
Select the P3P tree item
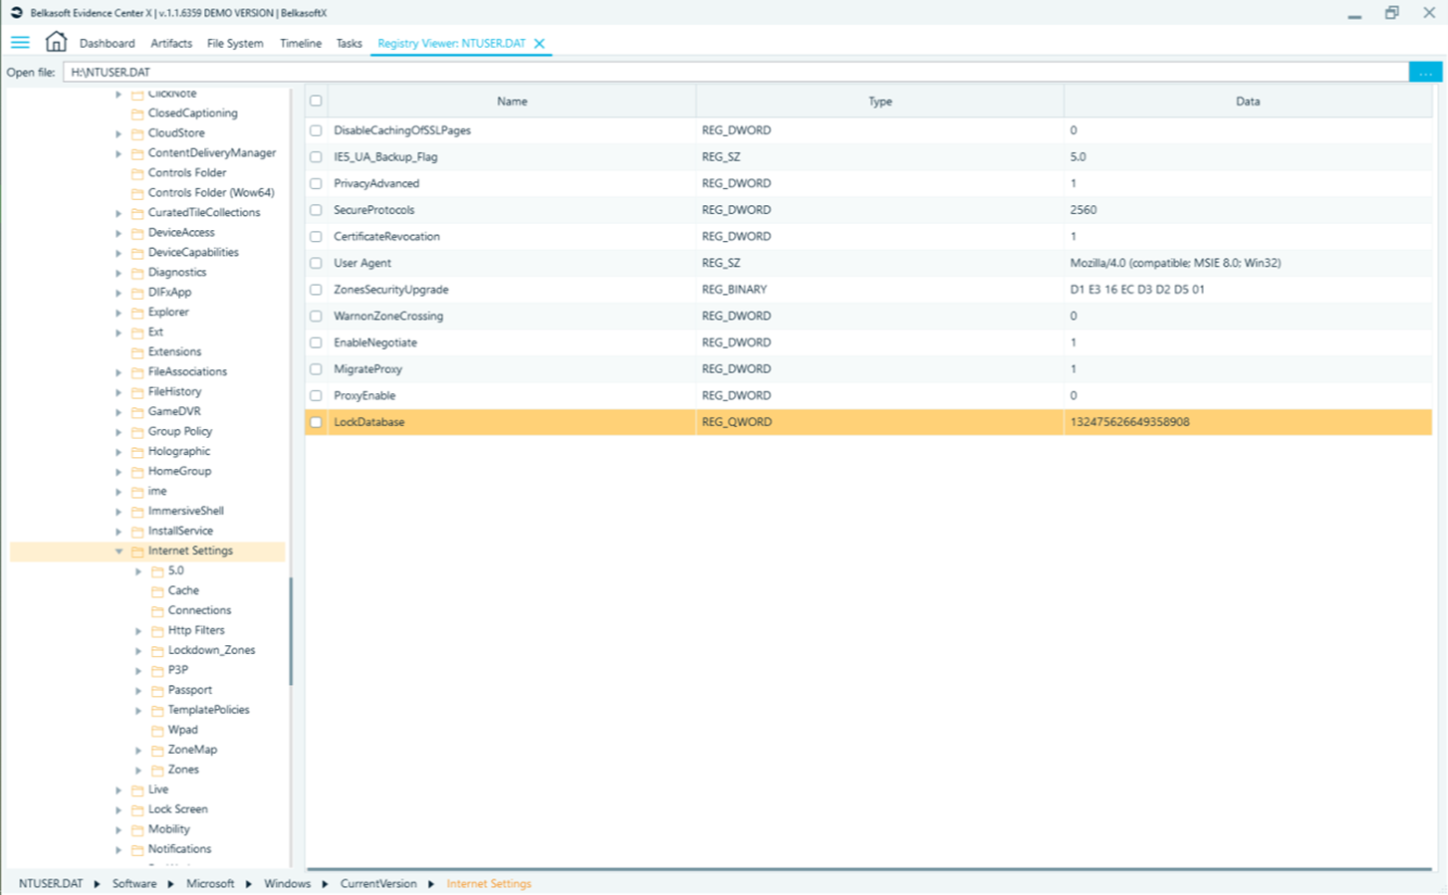pyautogui.click(x=177, y=671)
